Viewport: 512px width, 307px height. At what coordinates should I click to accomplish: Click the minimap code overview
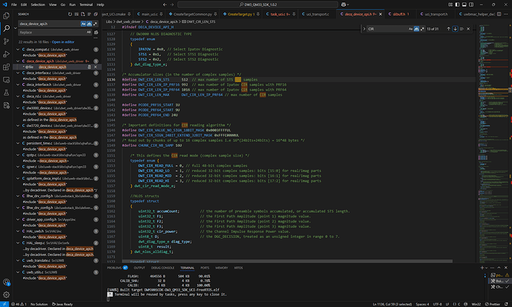(x=492, y=144)
